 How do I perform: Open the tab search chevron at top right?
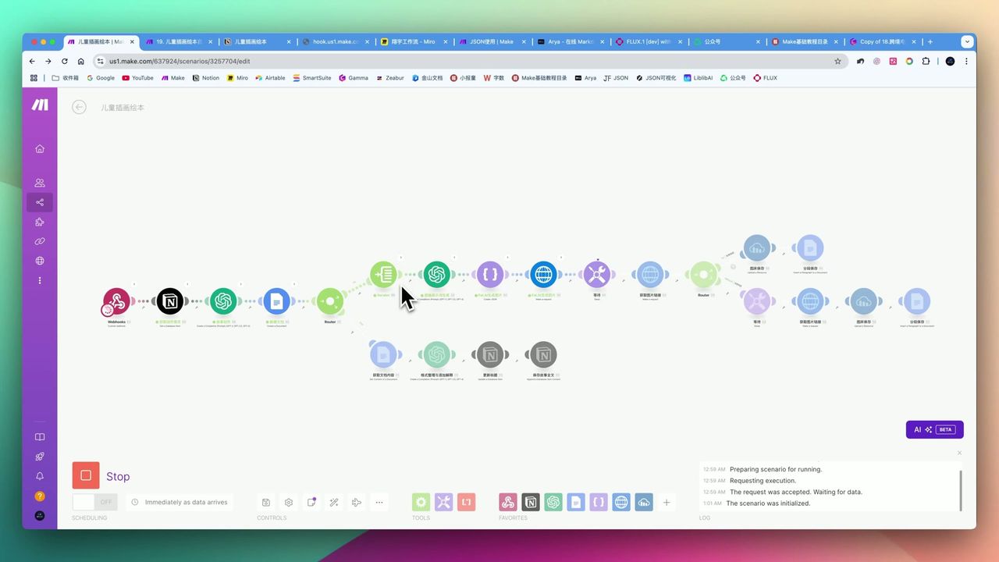click(x=968, y=41)
